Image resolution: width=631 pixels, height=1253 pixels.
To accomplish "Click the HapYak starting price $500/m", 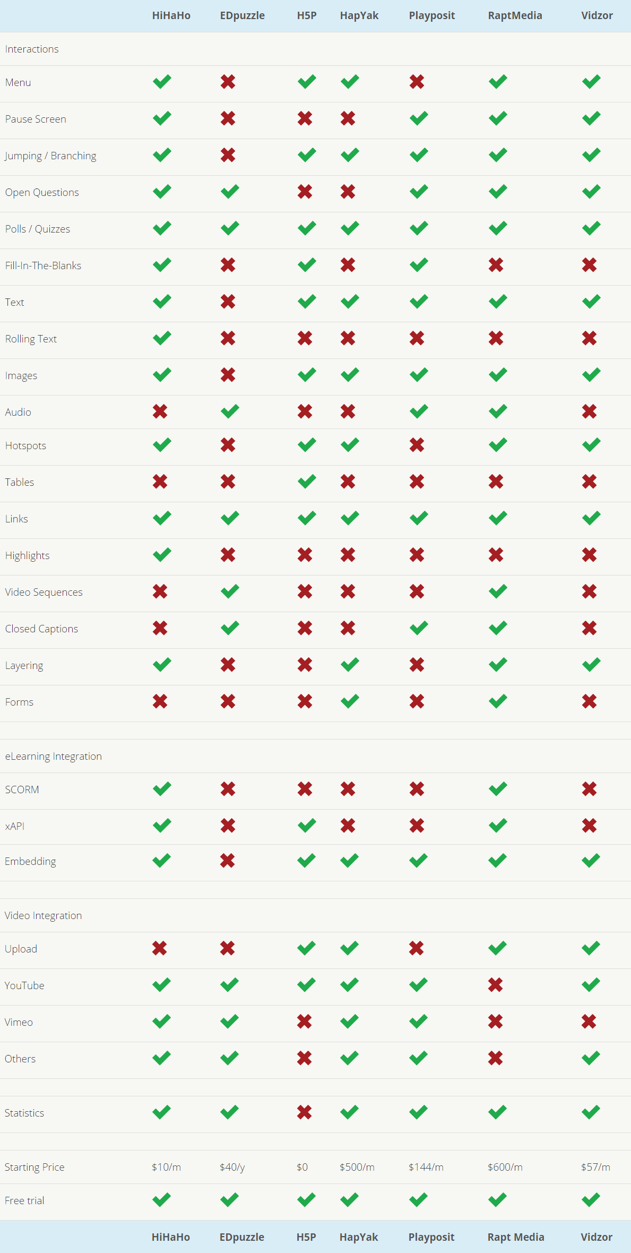I will pos(357,1167).
